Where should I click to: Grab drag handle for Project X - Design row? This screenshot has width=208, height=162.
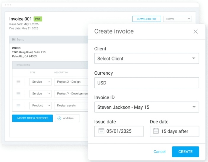tap(18, 82)
